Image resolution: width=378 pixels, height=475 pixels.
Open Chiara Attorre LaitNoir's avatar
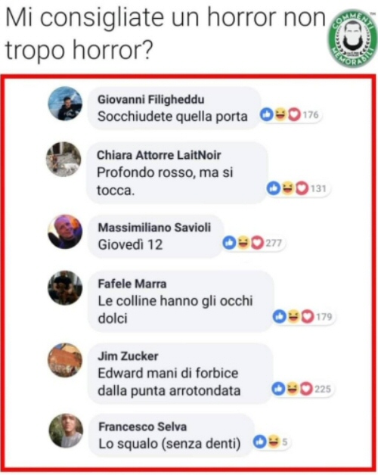(64, 160)
